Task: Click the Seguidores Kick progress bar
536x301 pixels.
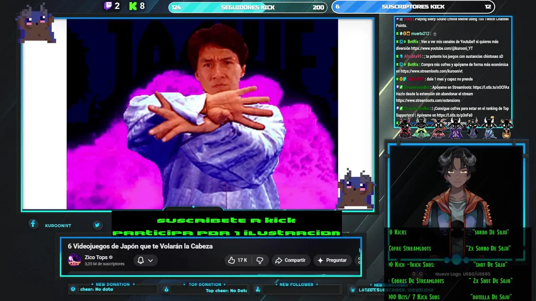Action: coord(247,7)
